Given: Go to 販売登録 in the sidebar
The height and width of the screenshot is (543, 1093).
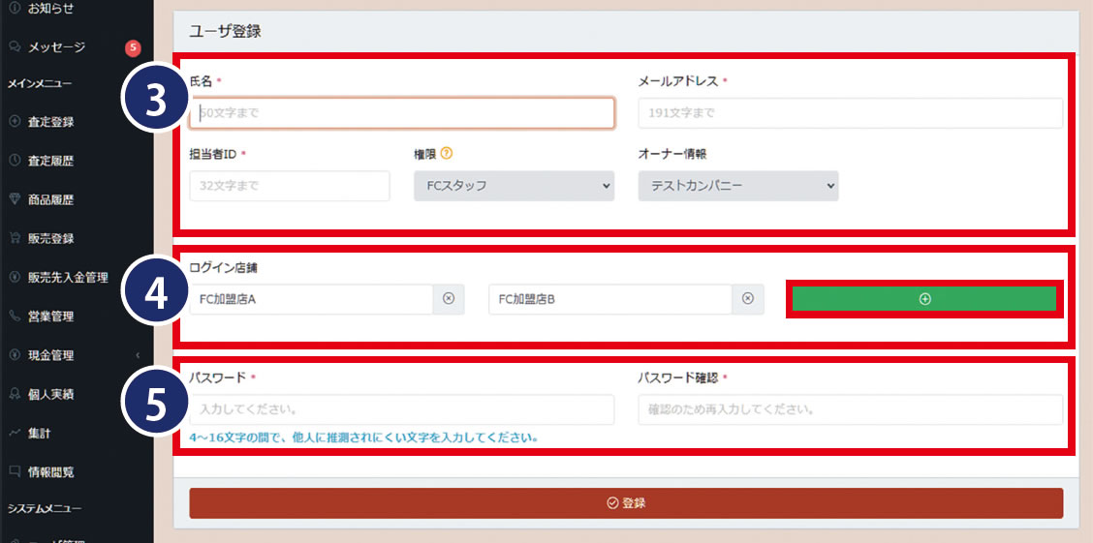Looking at the screenshot, I should (x=50, y=239).
